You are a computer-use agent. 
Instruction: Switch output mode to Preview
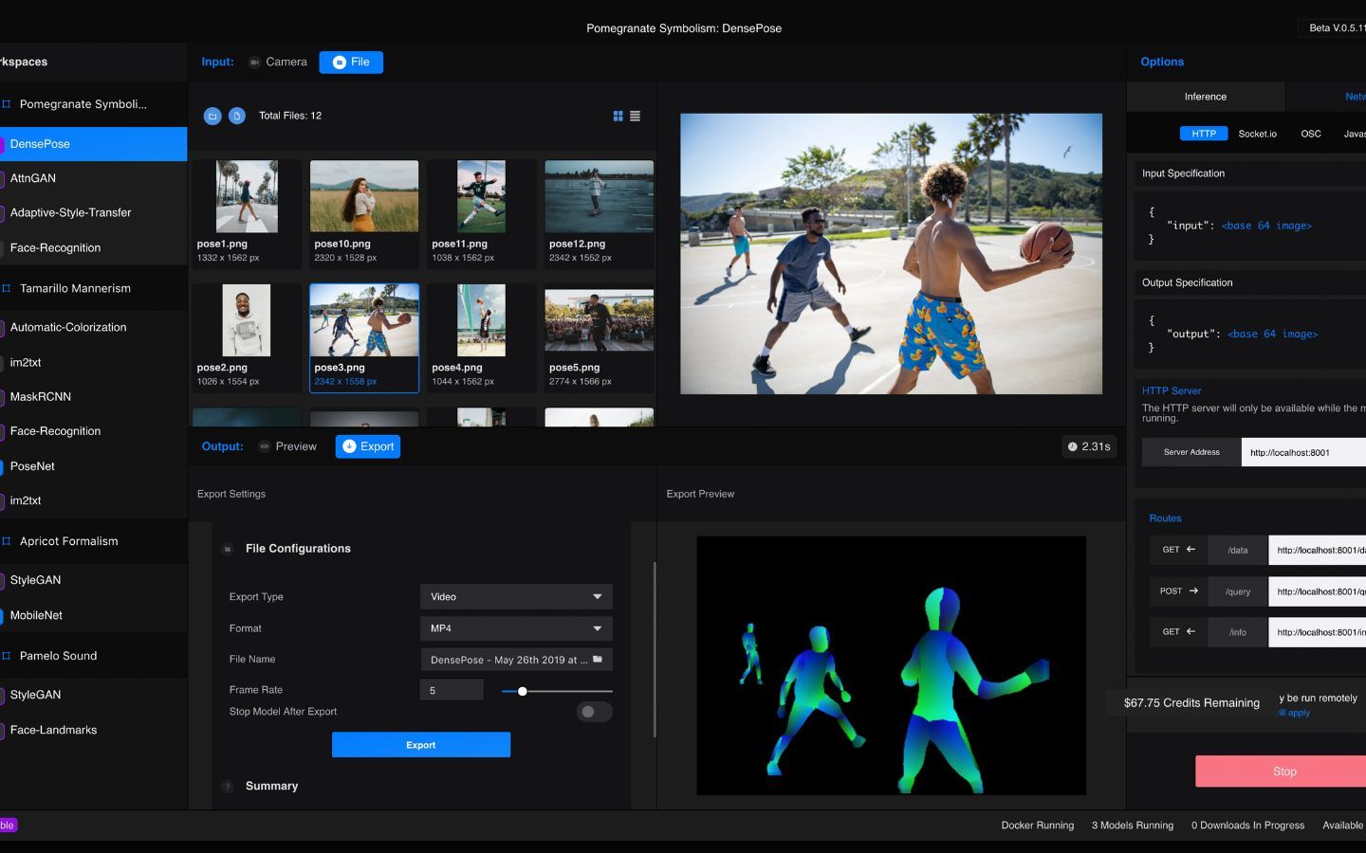(287, 446)
